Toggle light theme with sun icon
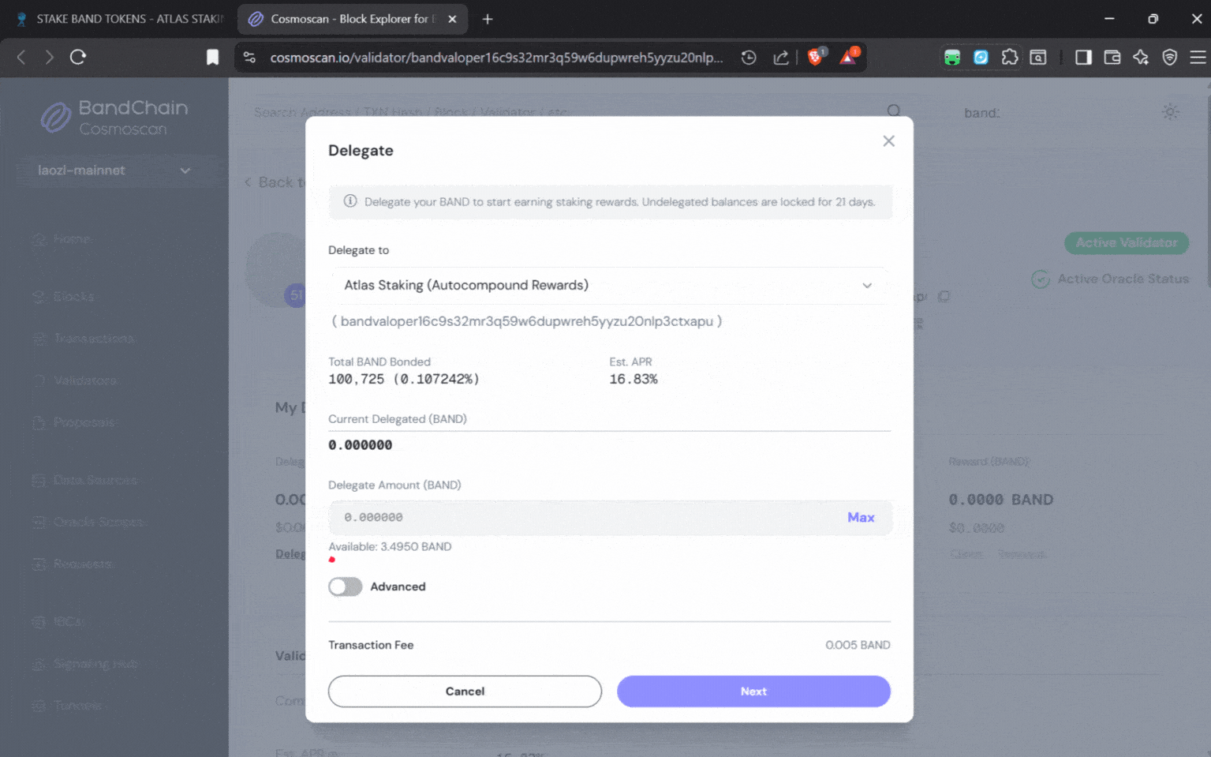1211x757 pixels. pos(1170,111)
